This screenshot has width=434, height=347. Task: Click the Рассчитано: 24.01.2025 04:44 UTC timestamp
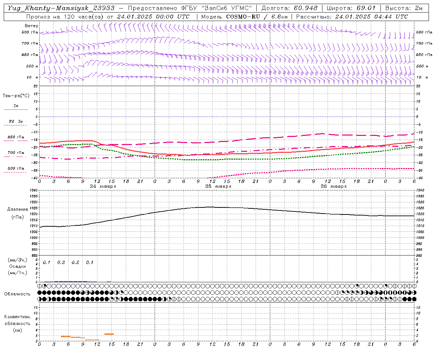[x=352, y=17]
